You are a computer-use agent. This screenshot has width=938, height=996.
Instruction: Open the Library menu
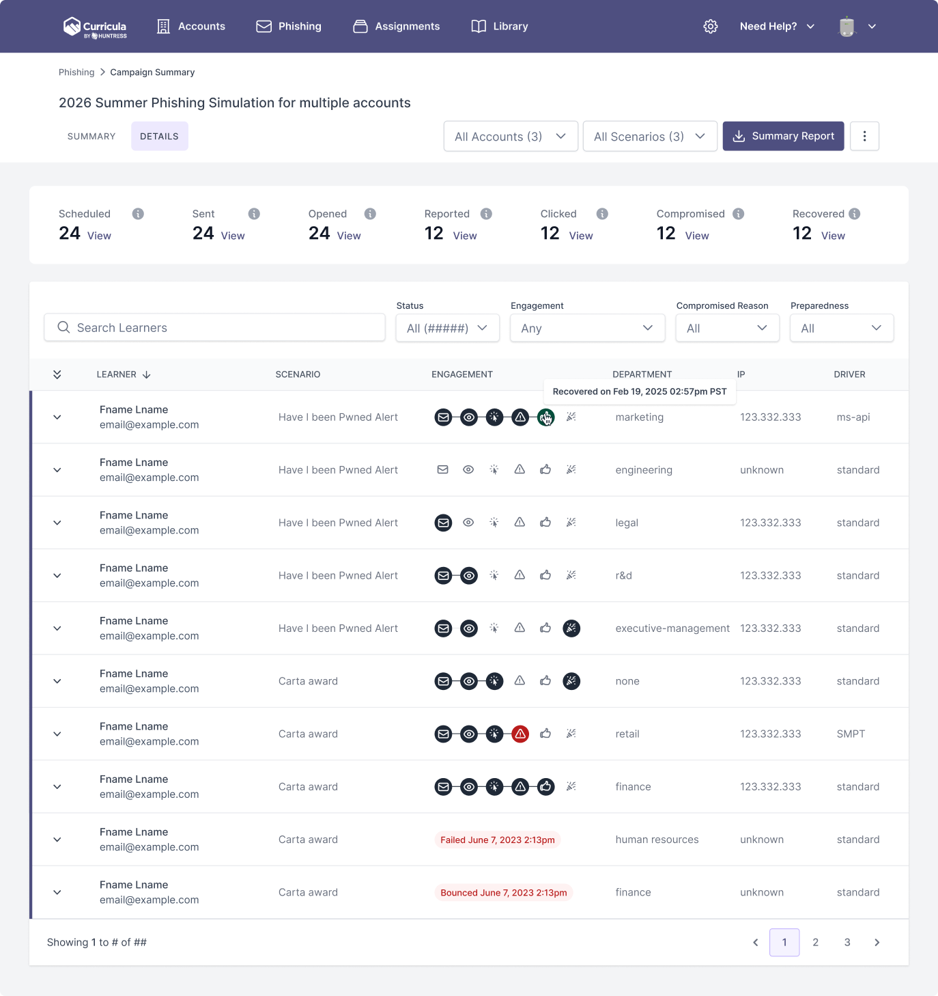click(500, 27)
